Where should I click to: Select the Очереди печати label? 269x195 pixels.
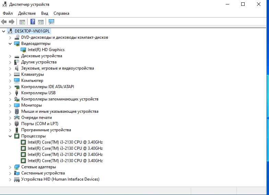[x=36, y=118]
